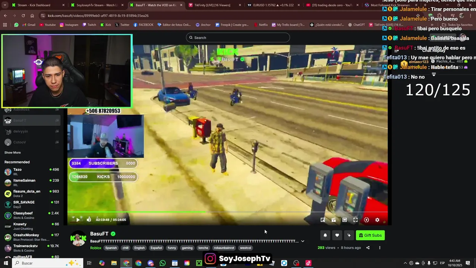The image size is (476, 268).
Task: Open the SIR_SAVAGE recommended channel
Action: 32,204
